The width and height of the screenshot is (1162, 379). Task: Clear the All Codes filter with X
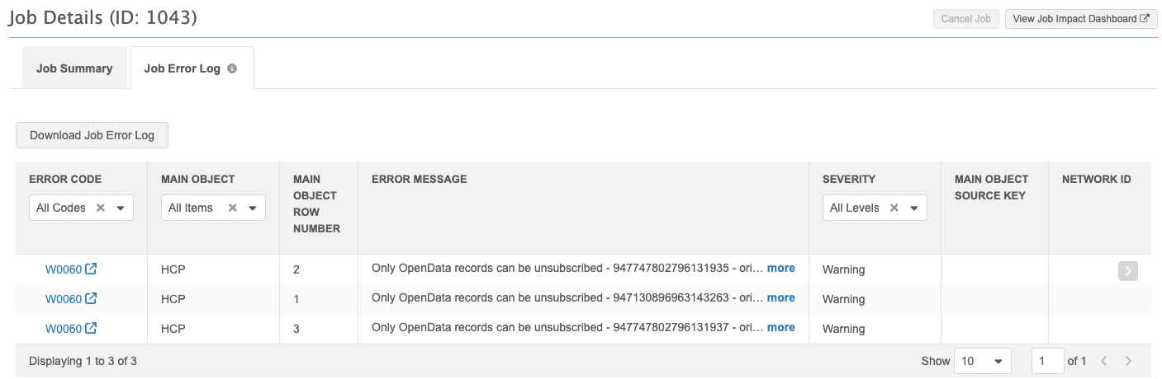click(101, 208)
